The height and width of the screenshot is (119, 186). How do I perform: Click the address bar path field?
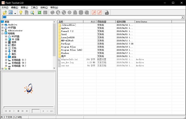tap(91, 17)
